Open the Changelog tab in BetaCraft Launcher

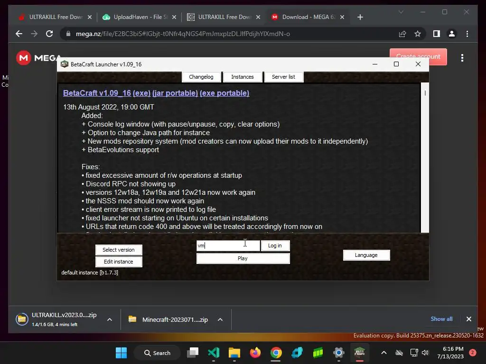pyautogui.click(x=201, y=77)
